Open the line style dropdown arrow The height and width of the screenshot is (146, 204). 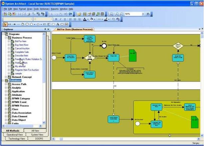tap(102, 19)
